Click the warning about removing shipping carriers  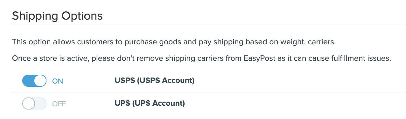(x=201, y=59)
